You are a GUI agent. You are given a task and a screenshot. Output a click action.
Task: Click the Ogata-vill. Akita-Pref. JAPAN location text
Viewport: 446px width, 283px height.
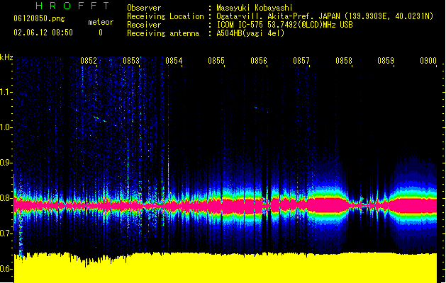(x=325, y=16)
